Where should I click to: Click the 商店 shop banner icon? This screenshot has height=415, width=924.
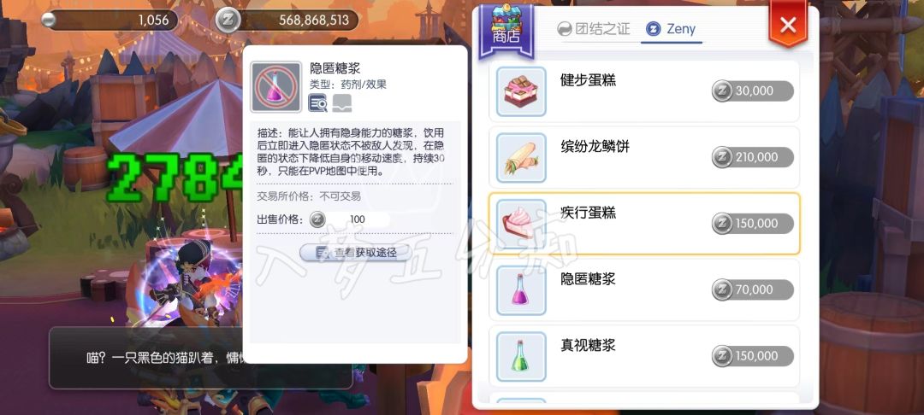506,31
